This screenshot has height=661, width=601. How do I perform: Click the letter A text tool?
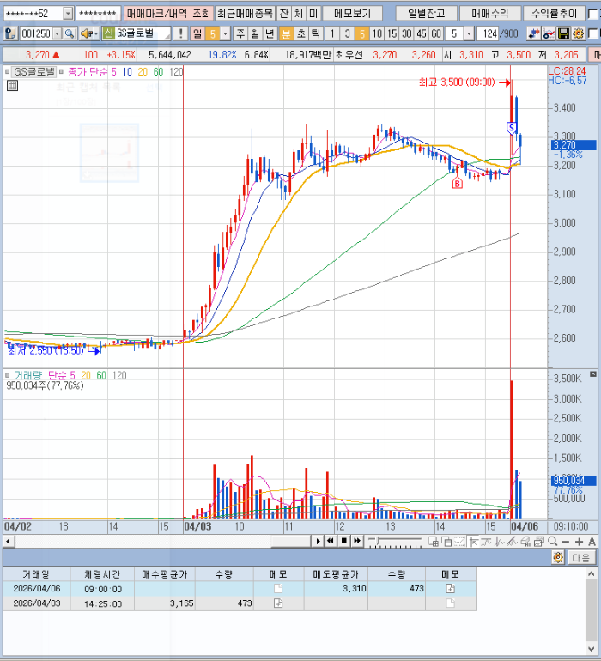[x=592, y=542]
